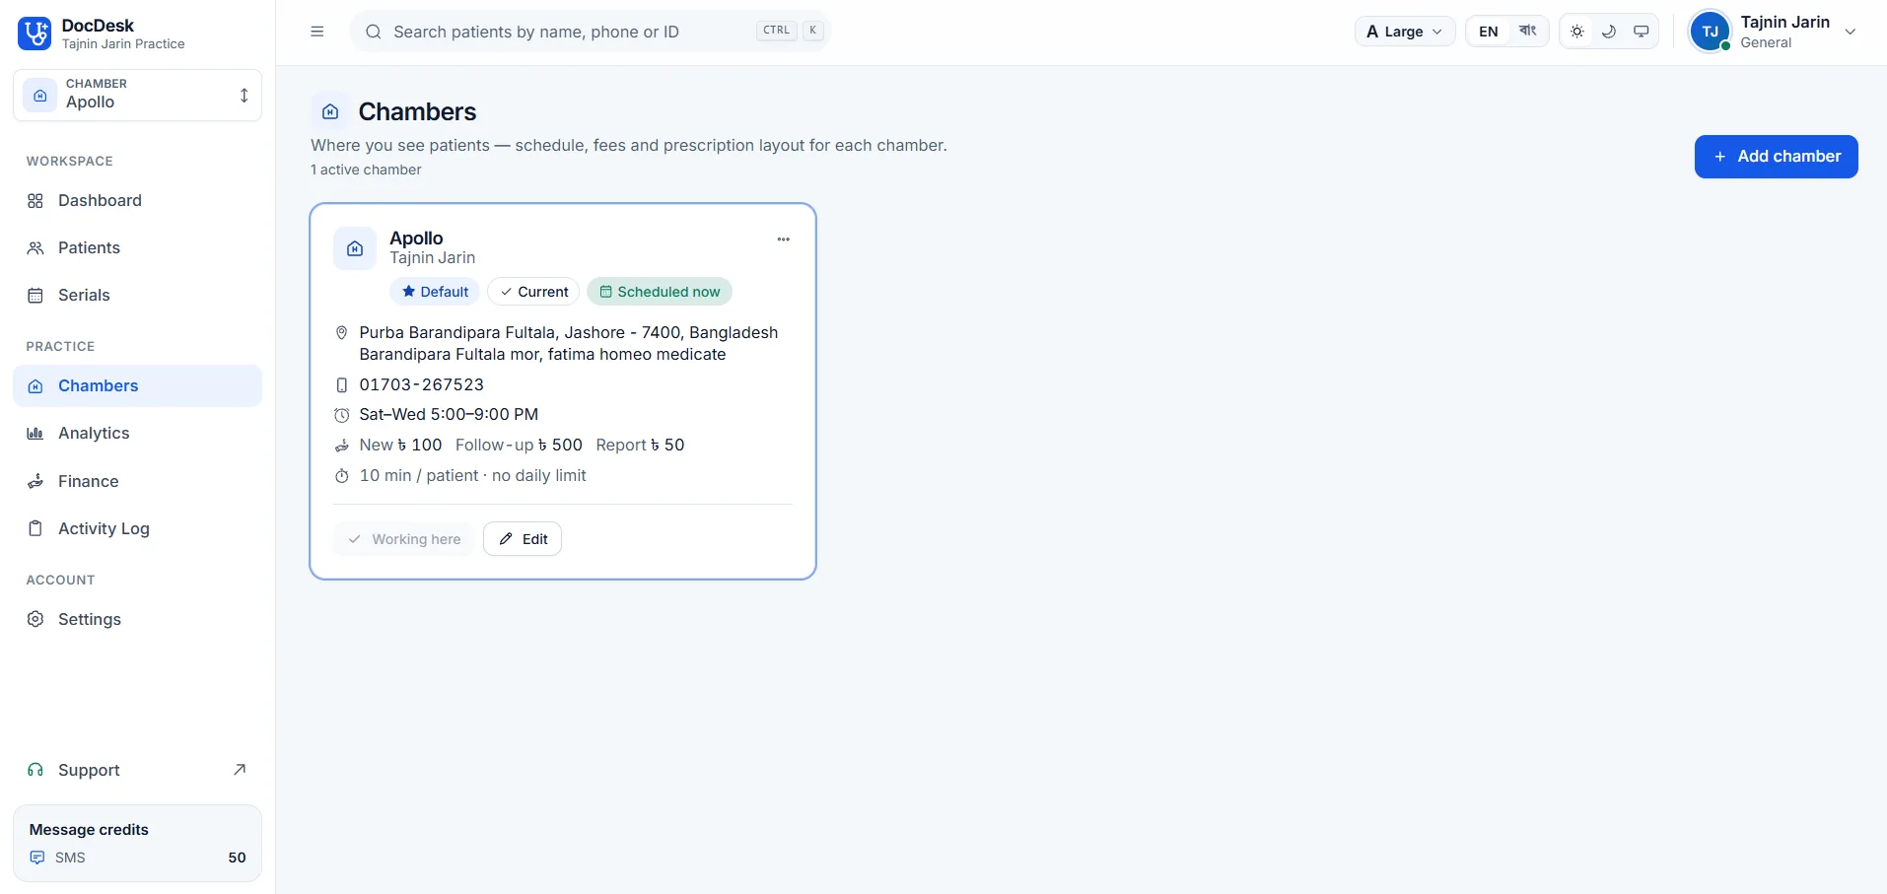Click the timer icon beside 10 min / patient
The height and width of the screenshot is (894, 1887).
[342, 476]
